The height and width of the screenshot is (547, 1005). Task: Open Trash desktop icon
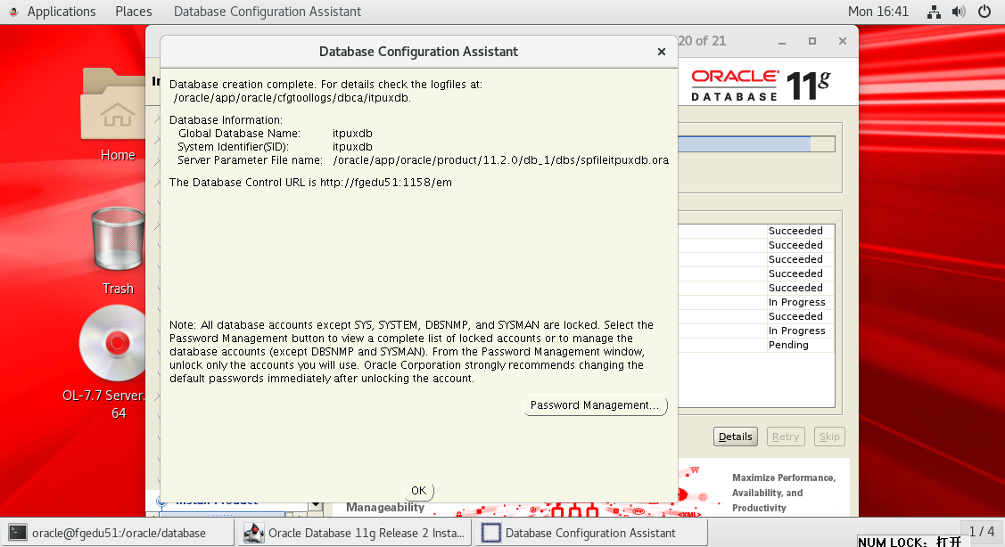click(118, 251)
